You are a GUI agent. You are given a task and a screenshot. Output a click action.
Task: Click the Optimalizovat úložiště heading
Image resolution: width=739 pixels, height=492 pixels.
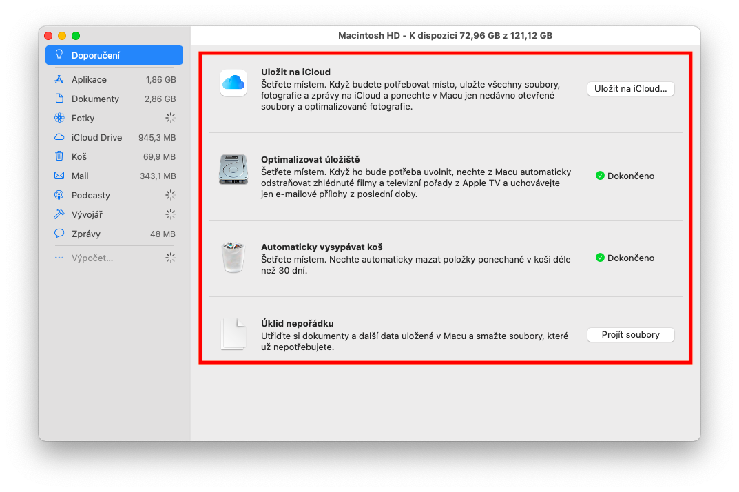coord(310,159)
